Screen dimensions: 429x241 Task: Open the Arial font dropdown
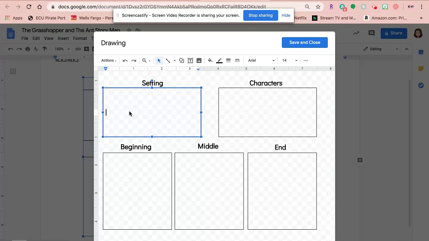click(261, 61)
